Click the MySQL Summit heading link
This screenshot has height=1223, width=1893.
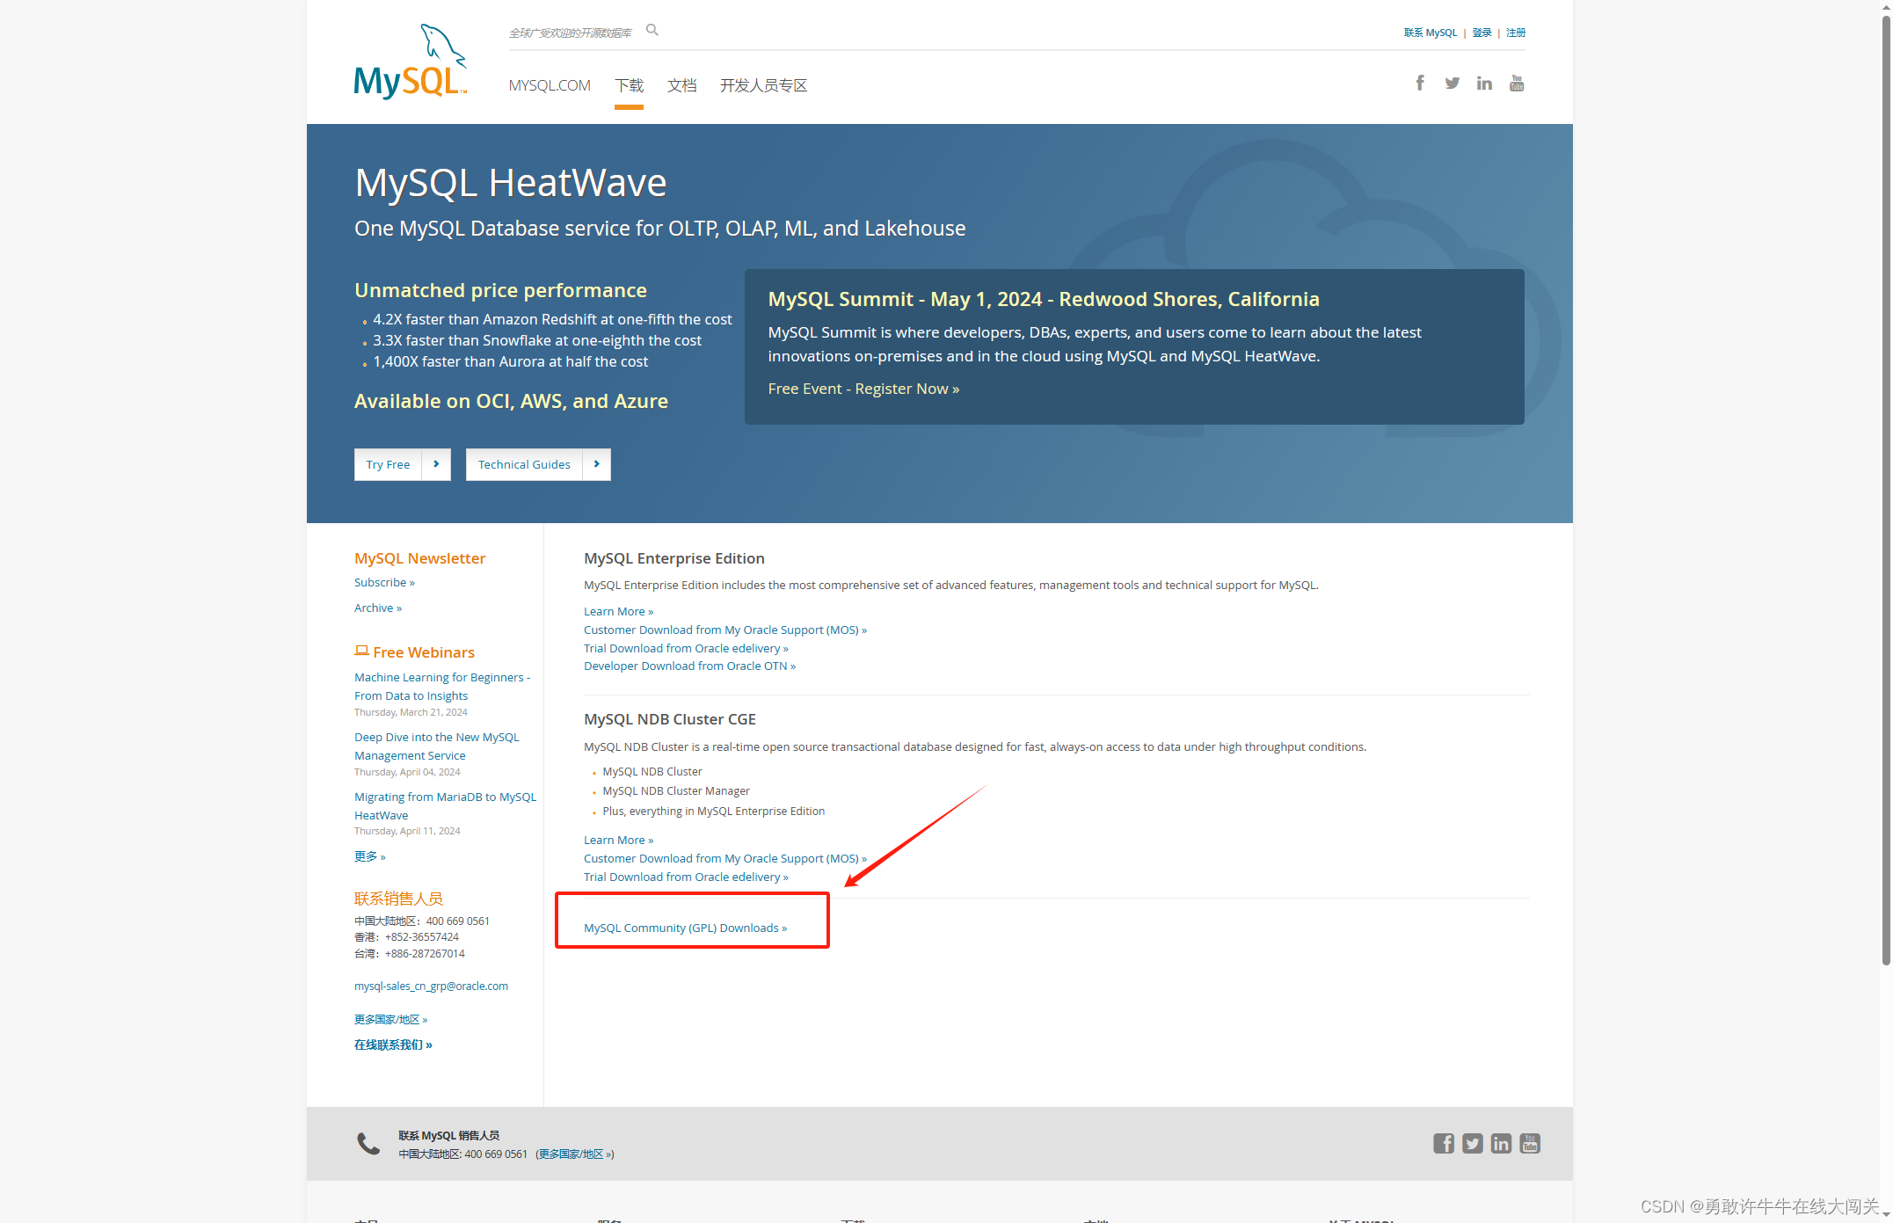[x=1044, y=299]
